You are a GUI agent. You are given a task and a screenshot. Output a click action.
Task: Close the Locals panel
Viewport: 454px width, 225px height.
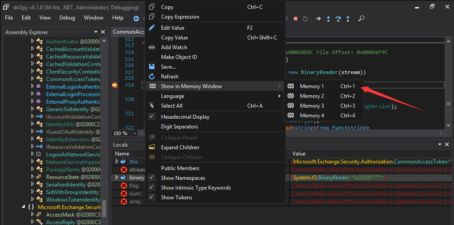[x=447, y=144]
